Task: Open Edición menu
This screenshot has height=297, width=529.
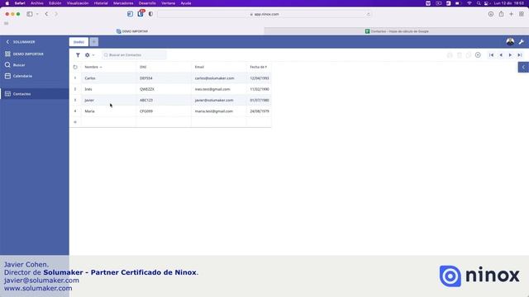Action: (x=55, y=3)
